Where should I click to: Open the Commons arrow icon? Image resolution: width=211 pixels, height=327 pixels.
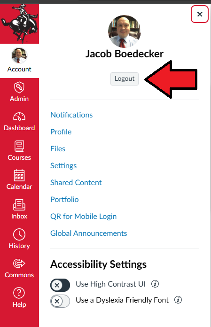coord(19,264)
